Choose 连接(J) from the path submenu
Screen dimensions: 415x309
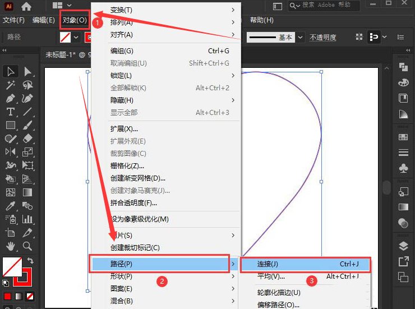[306, 264]
